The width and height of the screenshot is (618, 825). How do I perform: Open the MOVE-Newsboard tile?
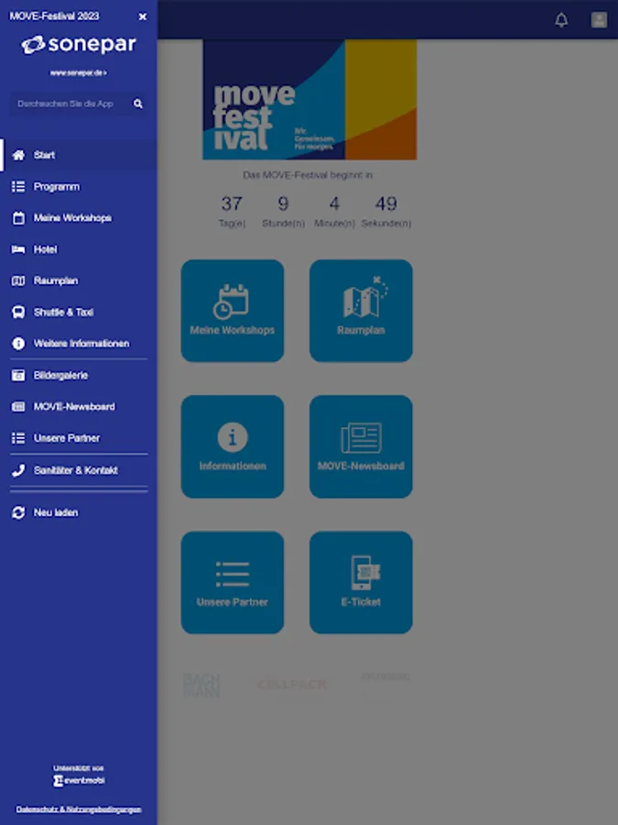tap(361, 446)
